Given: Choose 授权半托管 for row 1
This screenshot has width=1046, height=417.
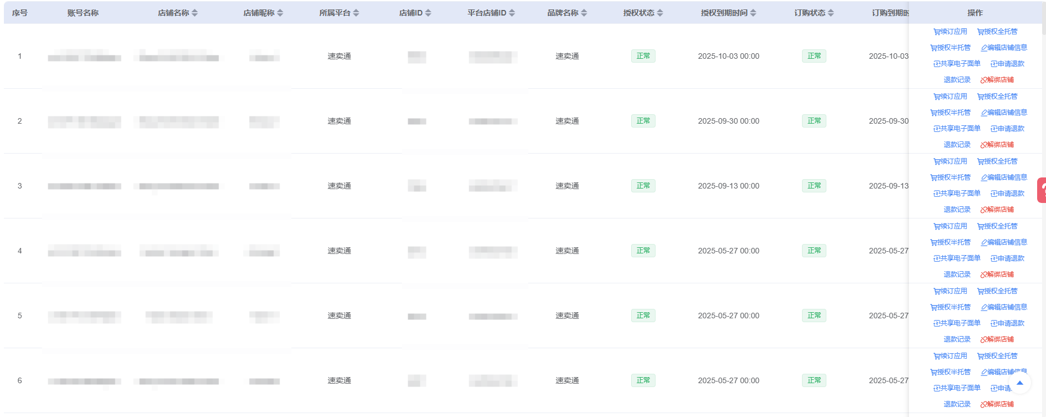Looking at the screenshot, I should 951,48.
